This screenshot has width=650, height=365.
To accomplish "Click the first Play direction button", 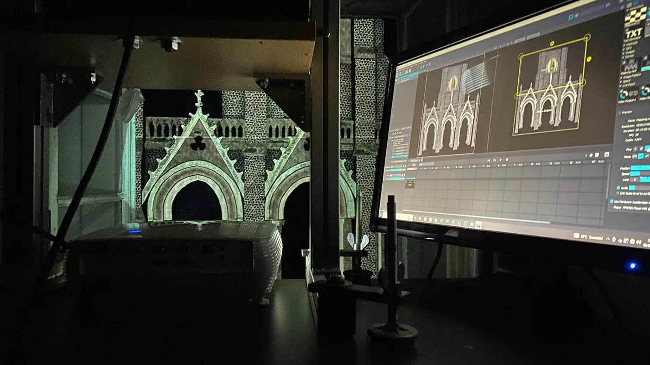I will [x=636, y=148].
